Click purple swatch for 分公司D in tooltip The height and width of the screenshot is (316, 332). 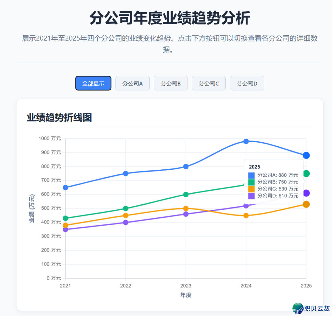pyautogui.click(x=251, y=196)
